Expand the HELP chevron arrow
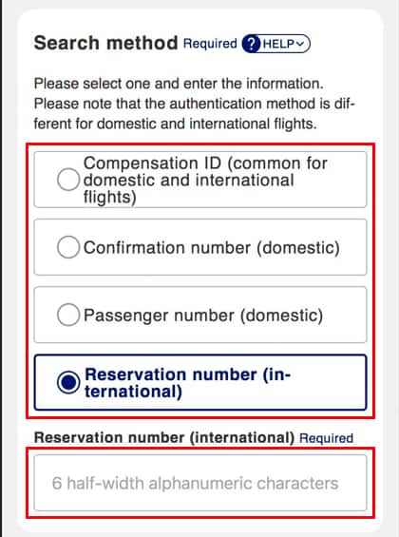Image resolution: width=399 pixels, height=537 pixels. [x=300, y=44]
